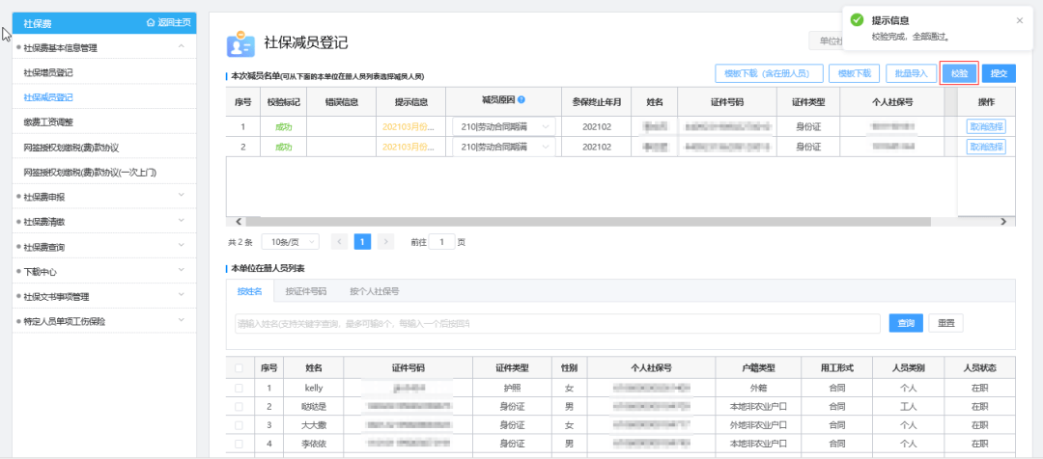The width and height of the screenshot is (1043, 459).
Task: Click the 批量导入 button
Action: pos(911,73)
